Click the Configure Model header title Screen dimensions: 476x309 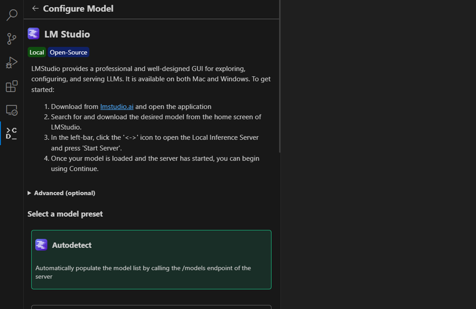point(78,8)
